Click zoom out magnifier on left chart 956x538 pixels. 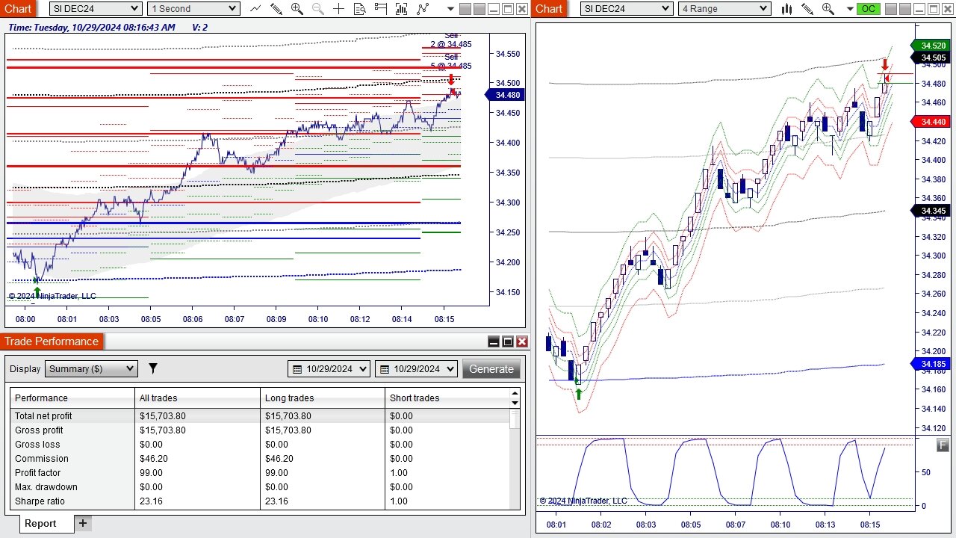pyautogui.click(x=318, y=9)
